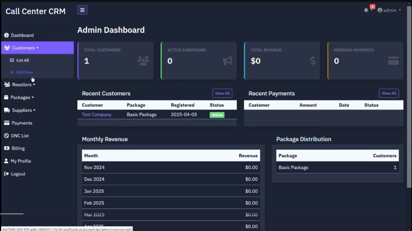Click the Billing money icon
Screen dimensions: 412x231
tap(6, 148)
